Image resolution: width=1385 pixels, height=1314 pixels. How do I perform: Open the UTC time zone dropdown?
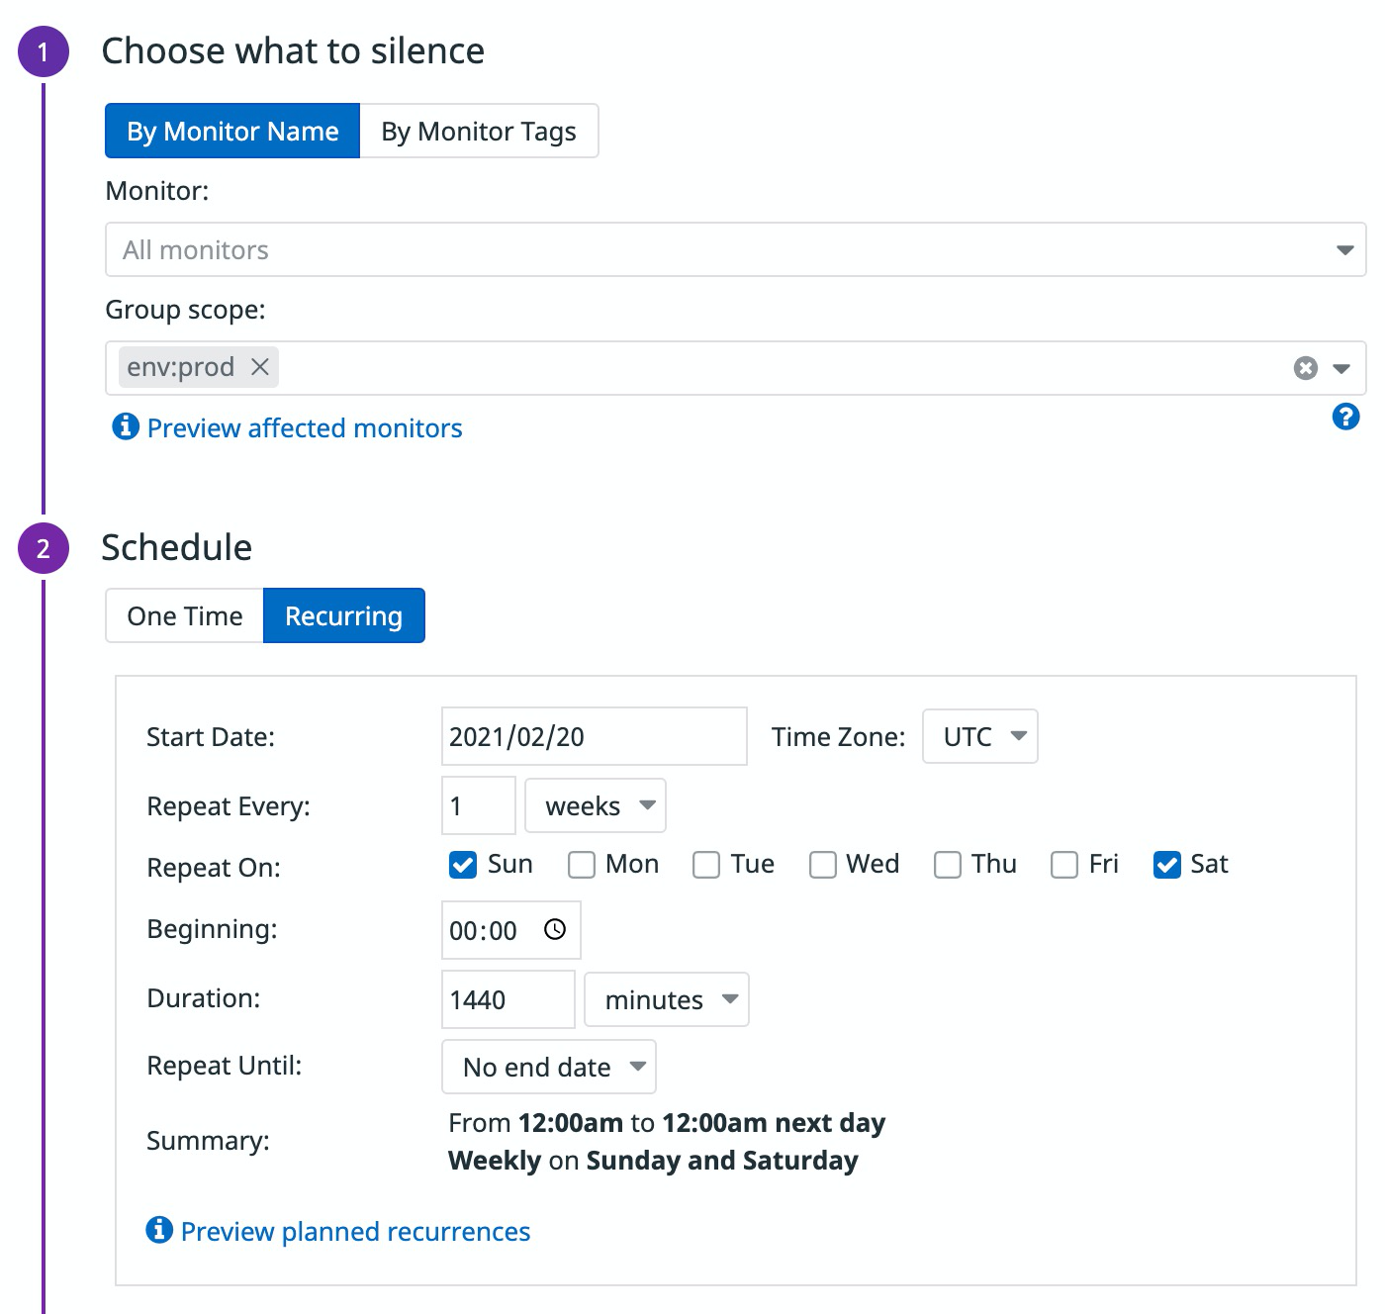pyautogui.click(x=979, y=736)
